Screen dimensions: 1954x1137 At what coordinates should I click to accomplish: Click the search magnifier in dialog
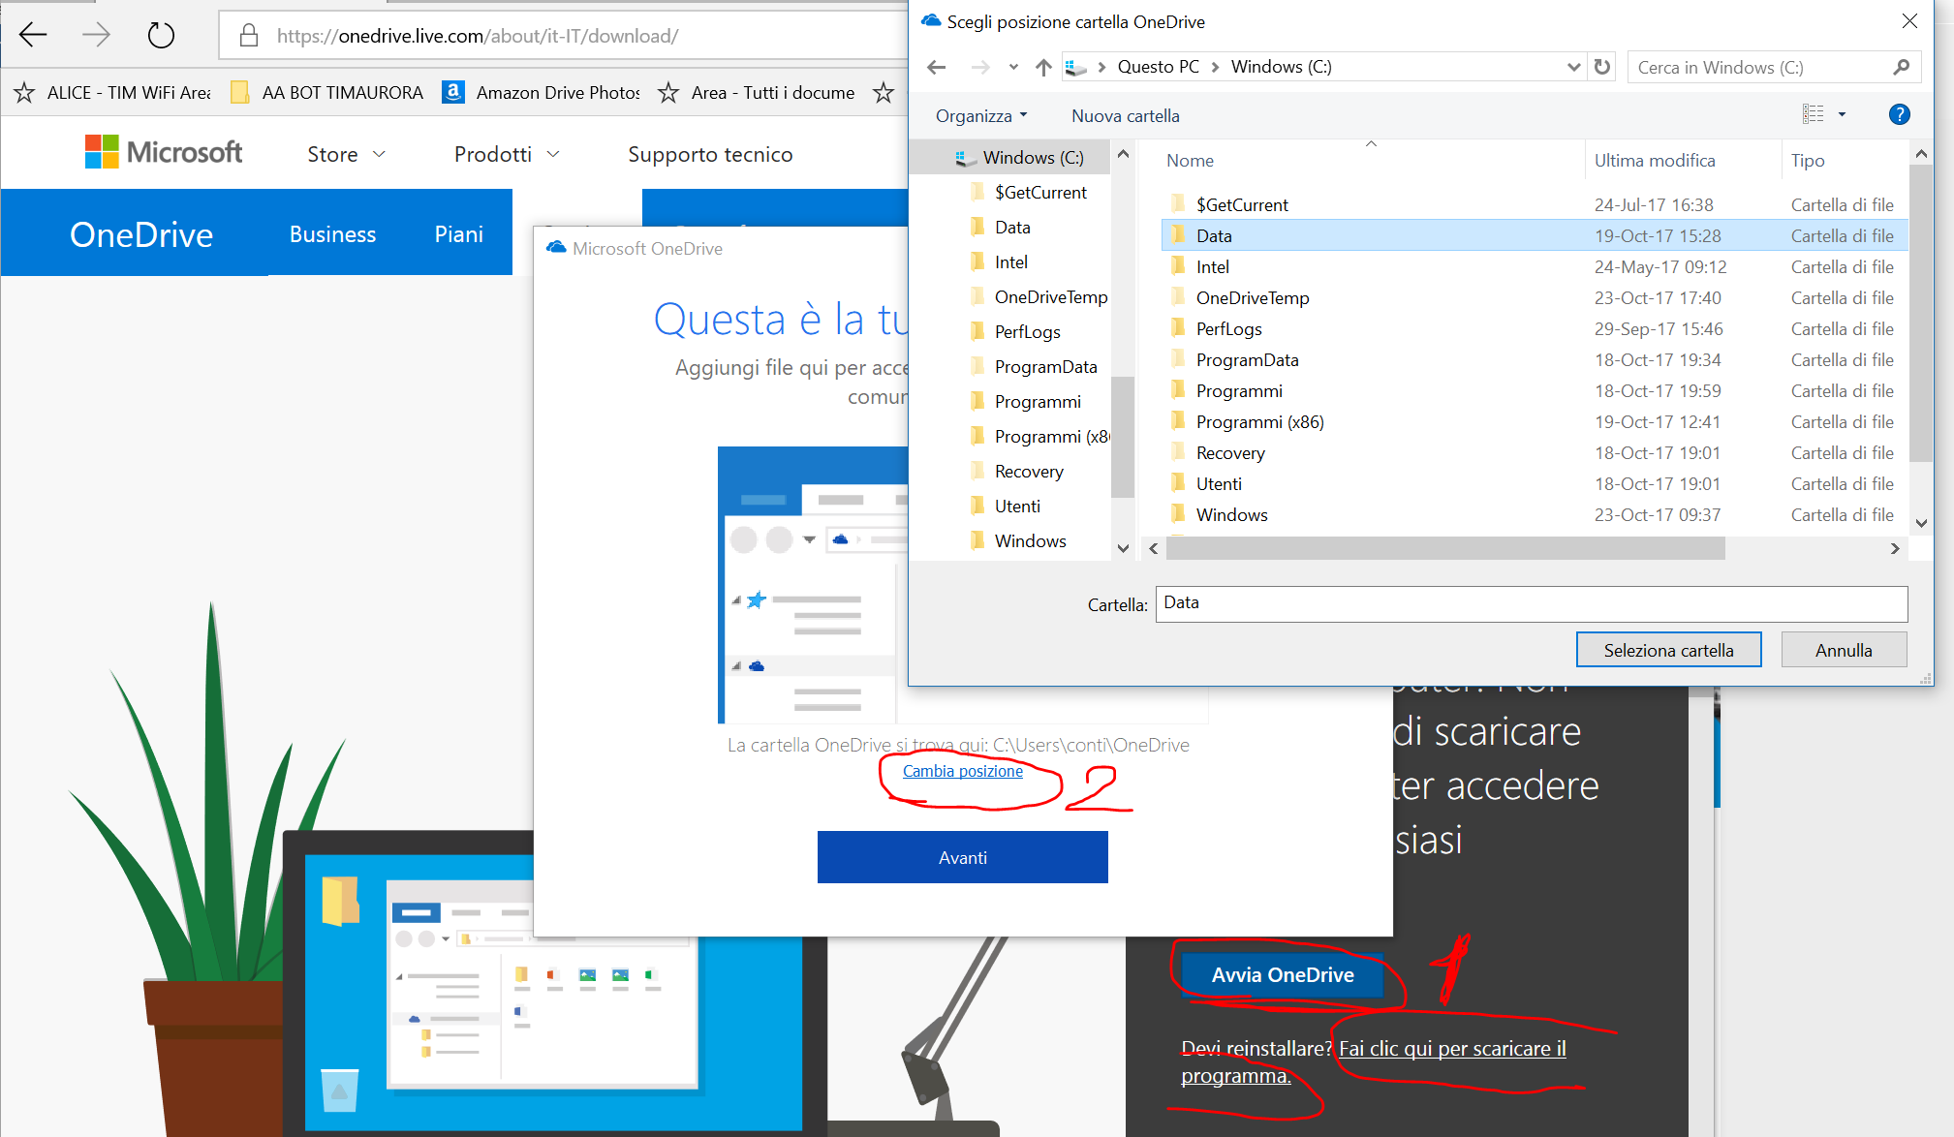[x=1901, y=67]
